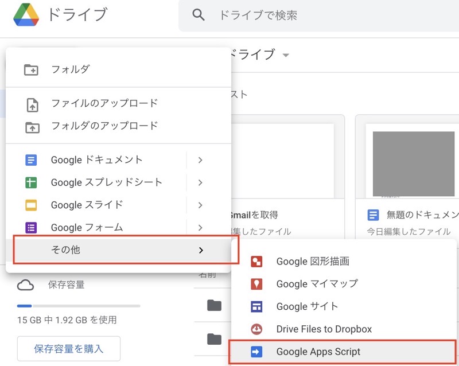Click the Drive Files to Dropbox icon
The width and height of the screenshot is (459, 366).
point(256,329)
